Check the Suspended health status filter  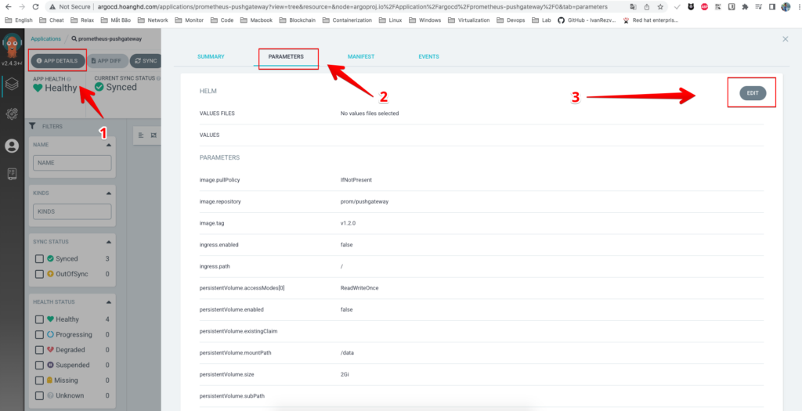click(x=39, y=365)
